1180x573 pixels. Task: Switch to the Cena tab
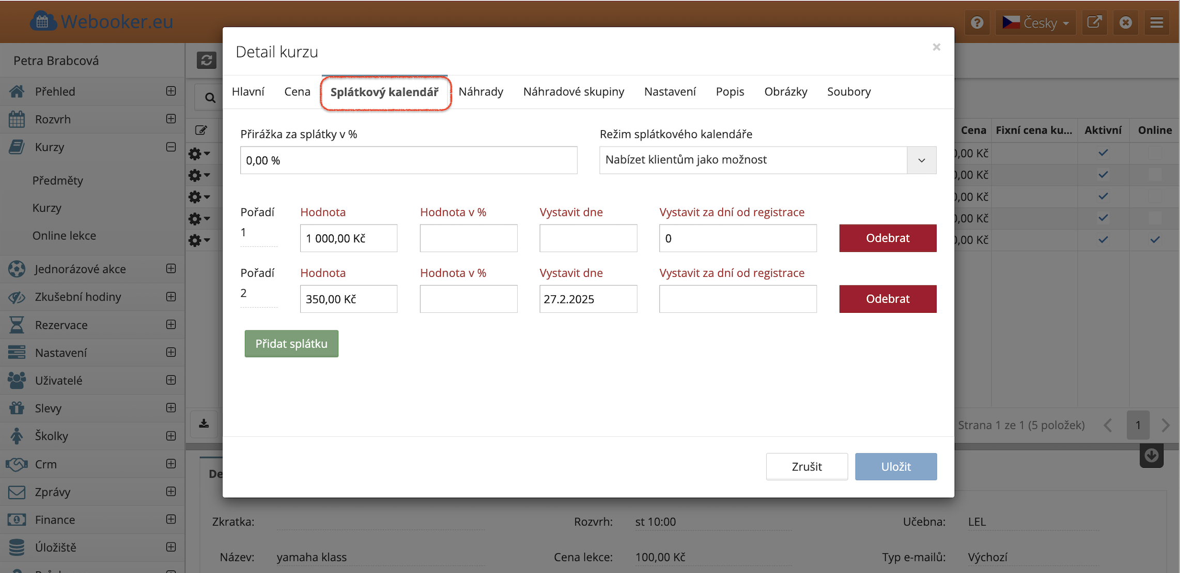point(297,92)
